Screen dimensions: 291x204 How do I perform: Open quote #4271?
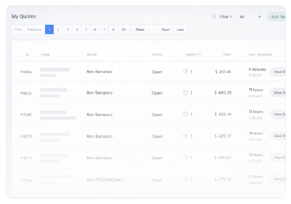[x=26, y=158]
